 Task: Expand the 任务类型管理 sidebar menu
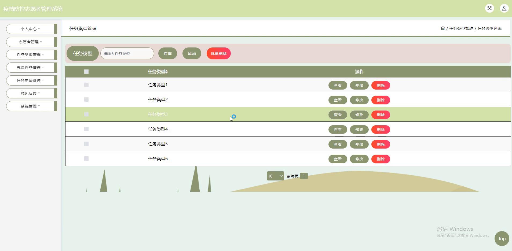coord(31,55)
